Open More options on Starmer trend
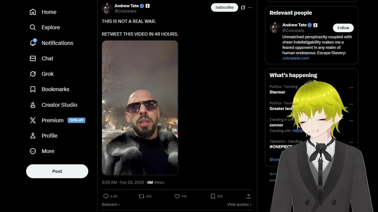This screenshot has height=212, width=378. coord(351,88)
